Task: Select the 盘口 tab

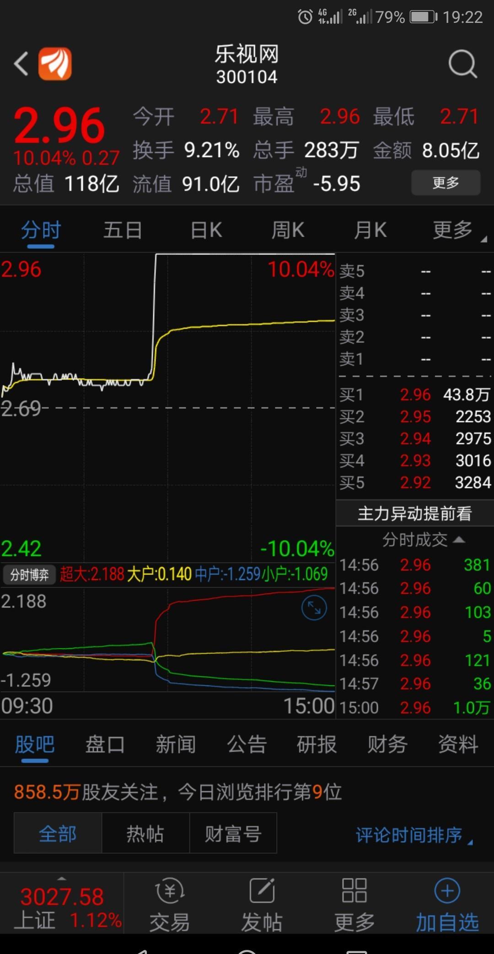Action: (105, 744)
